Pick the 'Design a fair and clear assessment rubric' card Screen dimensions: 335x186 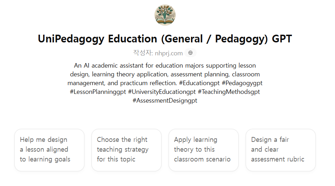click(x=281, y=150)
